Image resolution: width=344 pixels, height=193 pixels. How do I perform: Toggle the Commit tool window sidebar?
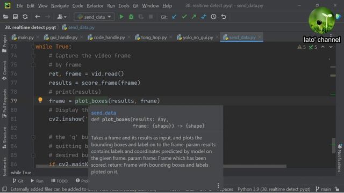[x=4, y=70]
